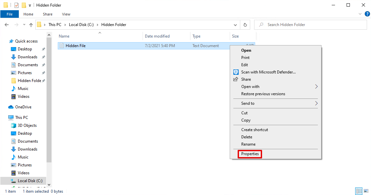Open 3D Objects folder in sidebar
Viewport: 371px width, 195px height.
pos(27,125)
